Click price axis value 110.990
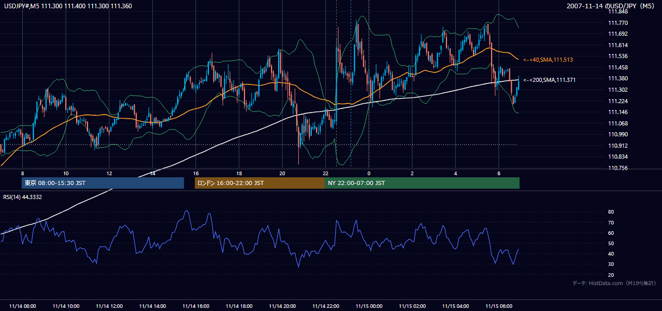Viewport: 662px width, 311px height. pyautogui.click(x=617, y=134)
